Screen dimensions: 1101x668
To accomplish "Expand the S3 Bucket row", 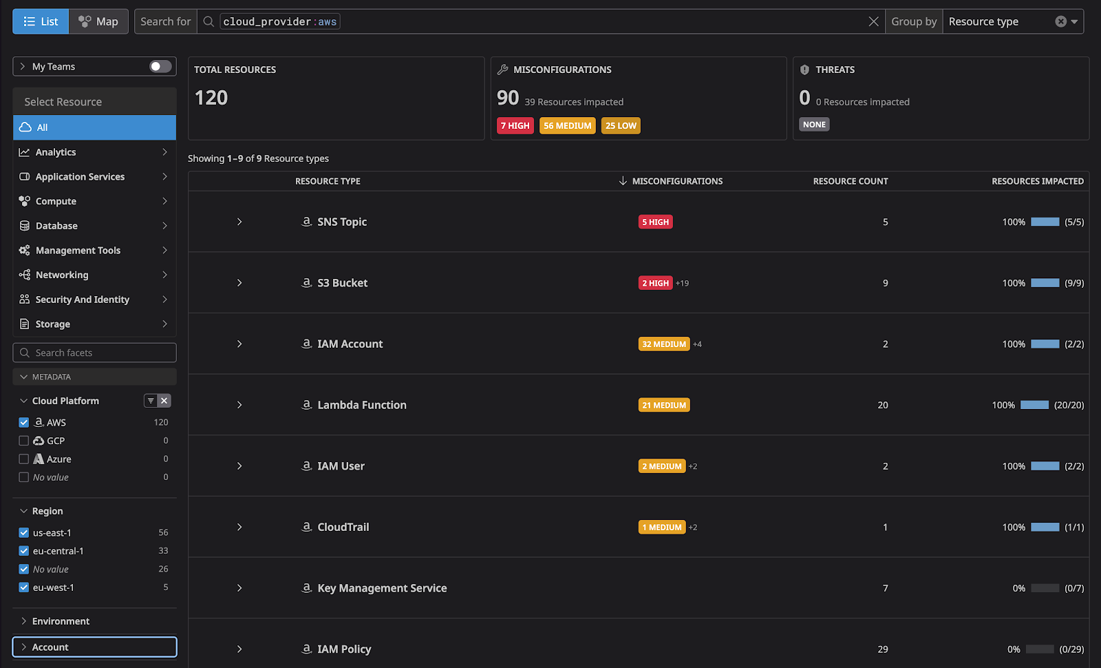I will [239, 283].
